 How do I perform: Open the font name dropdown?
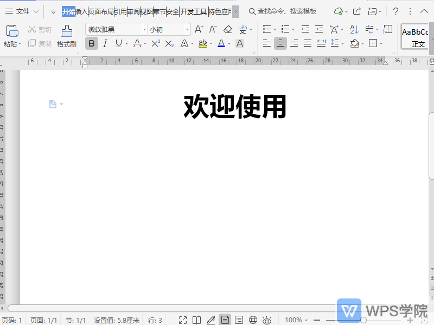pyautogui.click(x=144, y=29)
